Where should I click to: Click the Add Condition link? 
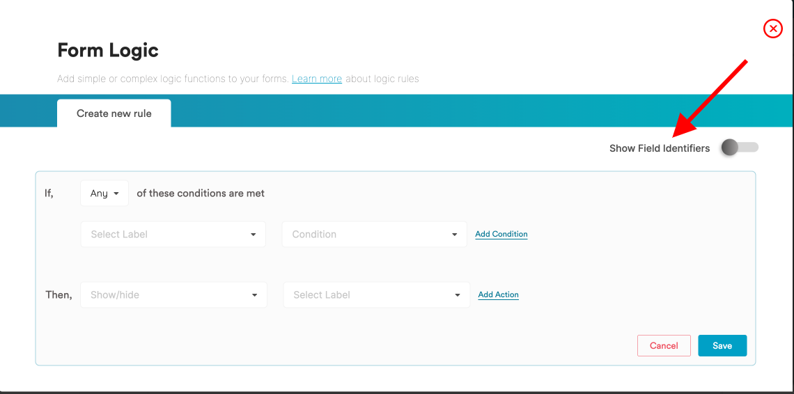pos(501,235)
